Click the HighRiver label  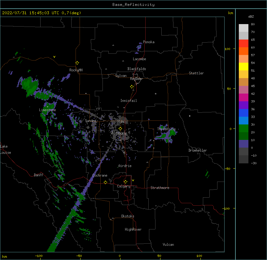[x=133, y=229]
